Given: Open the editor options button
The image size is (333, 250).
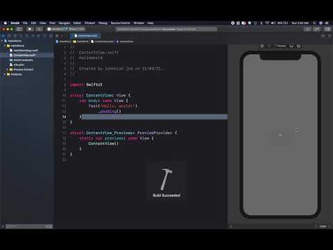Looking at the screenshot, I should (323, 36).
